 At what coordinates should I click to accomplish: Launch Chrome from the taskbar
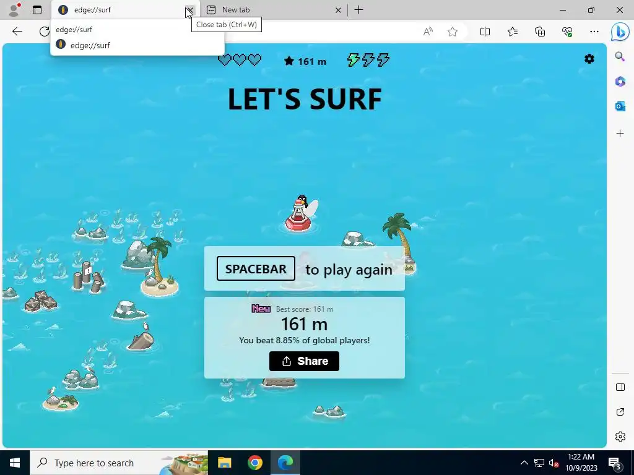click(x=254, y=463)
